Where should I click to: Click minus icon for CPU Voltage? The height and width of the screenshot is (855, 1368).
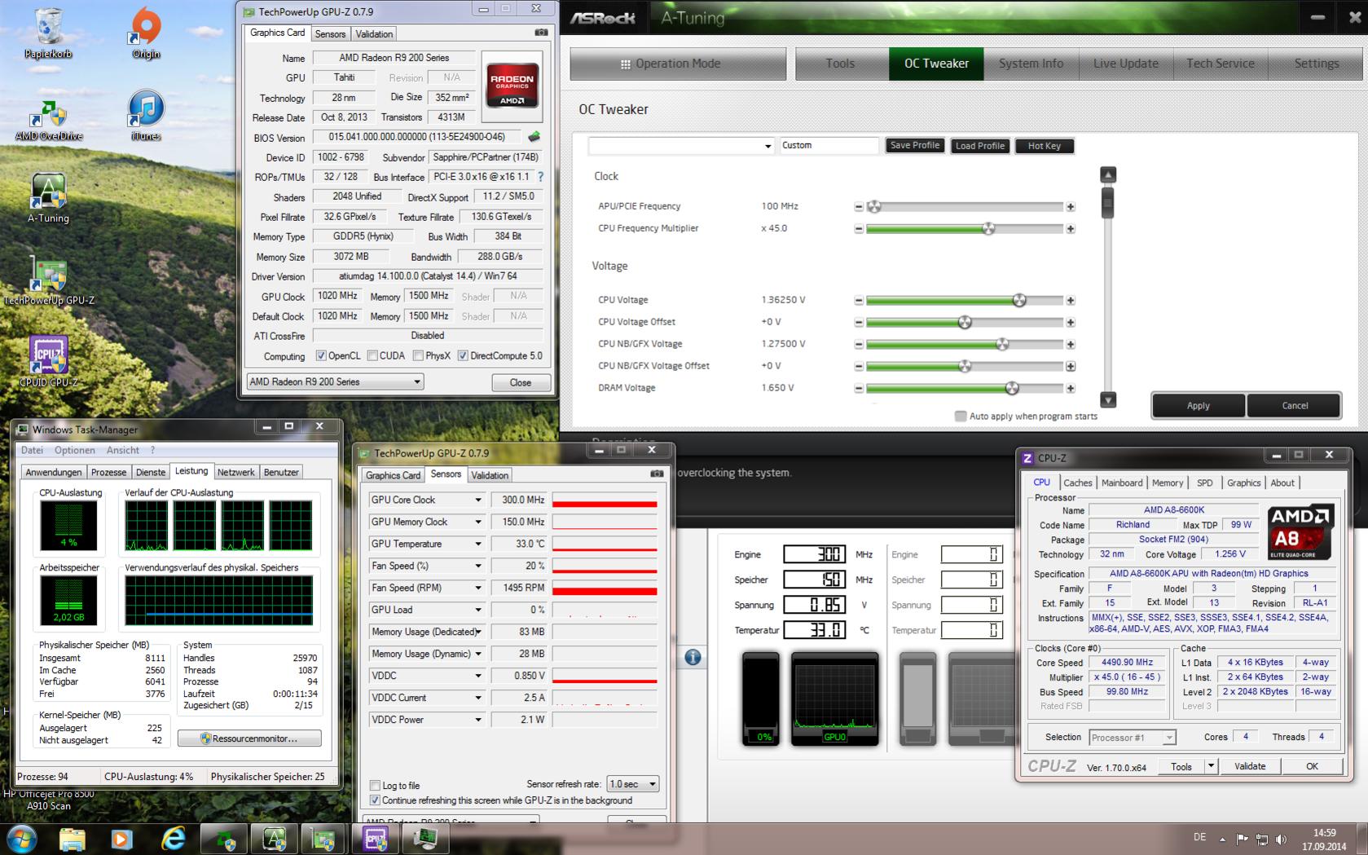[x=858, y=301]
